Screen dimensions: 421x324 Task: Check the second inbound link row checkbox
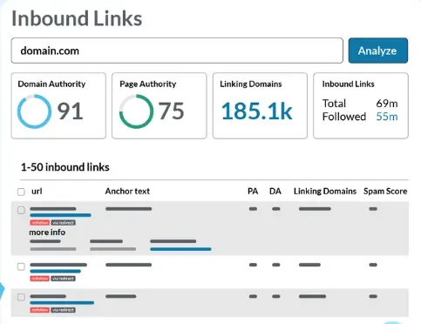[x=21, y=267]
